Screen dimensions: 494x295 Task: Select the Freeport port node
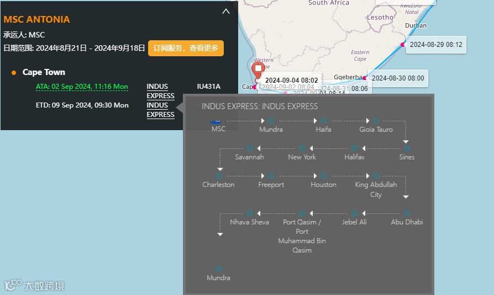click(x=271, y=176)
